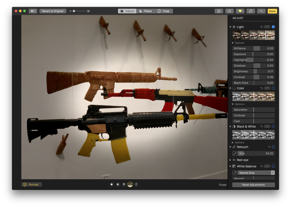Undo Retouch changes arrow icon
The image size is (291, 207).
click(269, 147)
